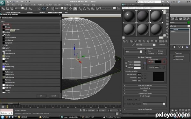Click the Select and Manipulate icon

[x=71, y=9]
